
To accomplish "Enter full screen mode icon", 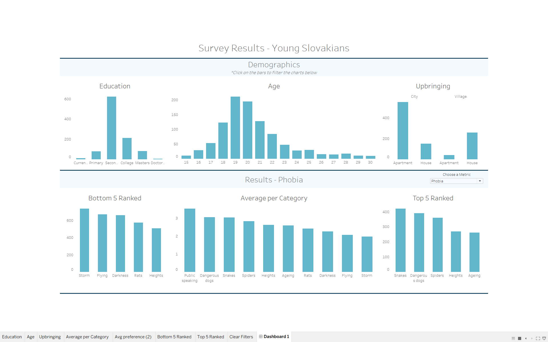I will 538,338.
